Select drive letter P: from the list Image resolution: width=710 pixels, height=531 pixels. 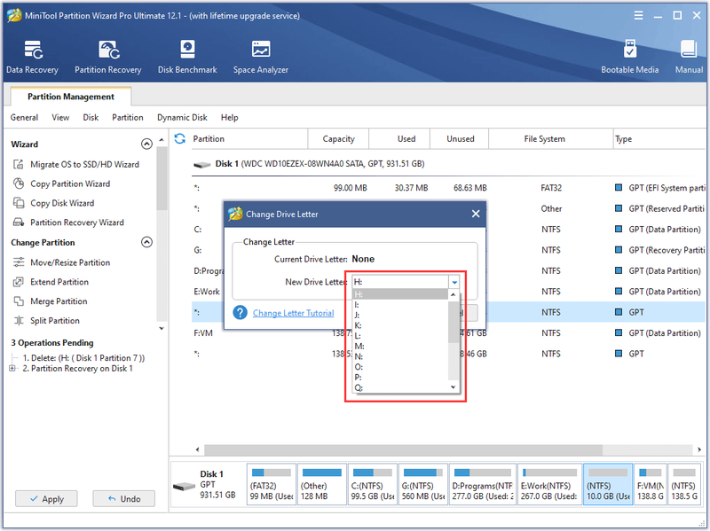tap(400, 378)
